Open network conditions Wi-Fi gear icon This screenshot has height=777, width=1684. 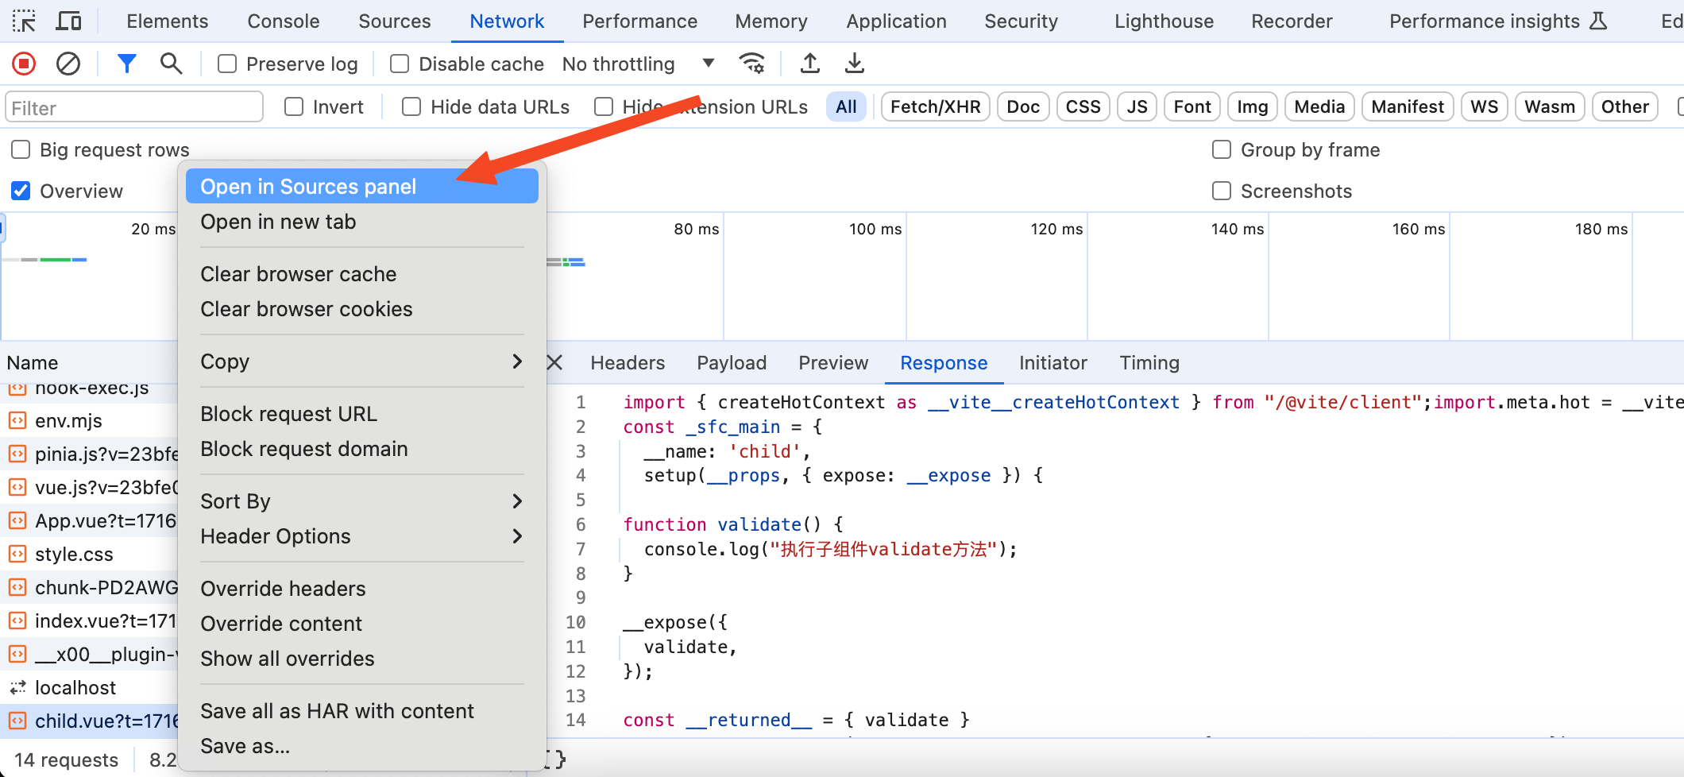751,64
